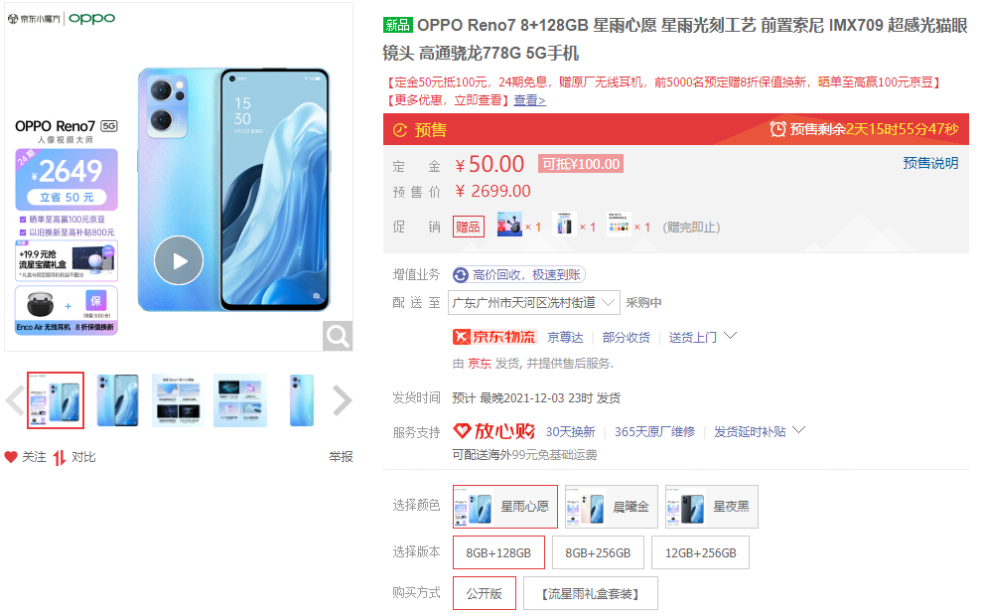Choose the 8GB+256GB version
Viewport: 981px width, 616px height.
[x=598, y=552]
